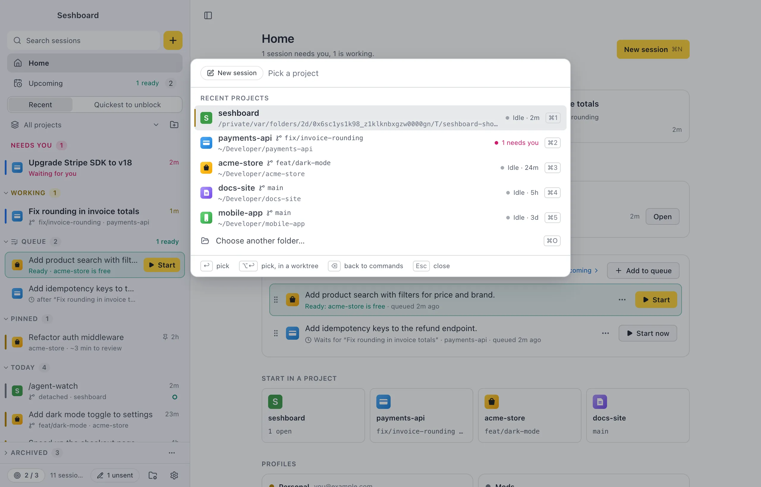
Task: Click the Open button beside 2m
Action: click(x=662, y=216)
